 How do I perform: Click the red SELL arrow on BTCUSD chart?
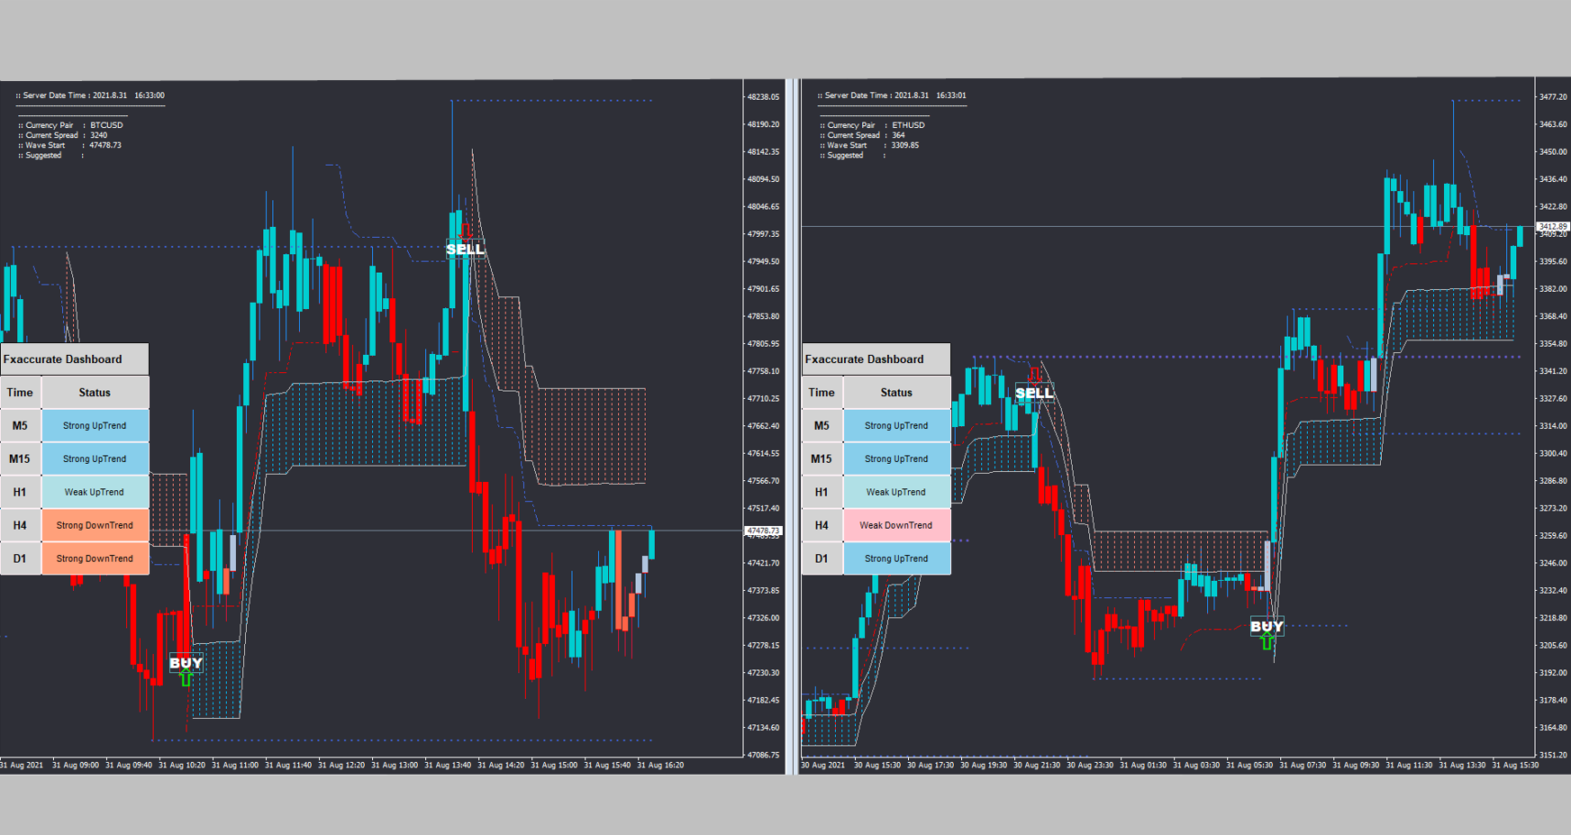tap(466, 232)
